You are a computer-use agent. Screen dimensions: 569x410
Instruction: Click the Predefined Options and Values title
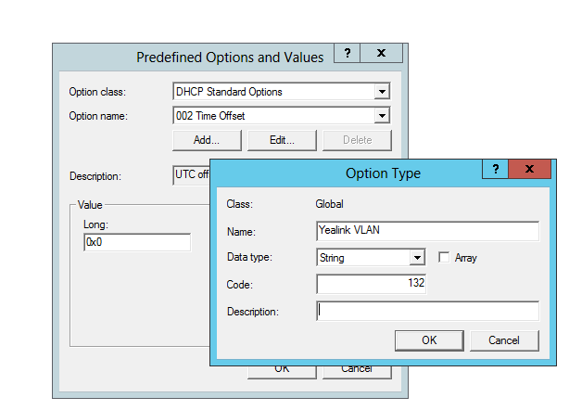230,58
